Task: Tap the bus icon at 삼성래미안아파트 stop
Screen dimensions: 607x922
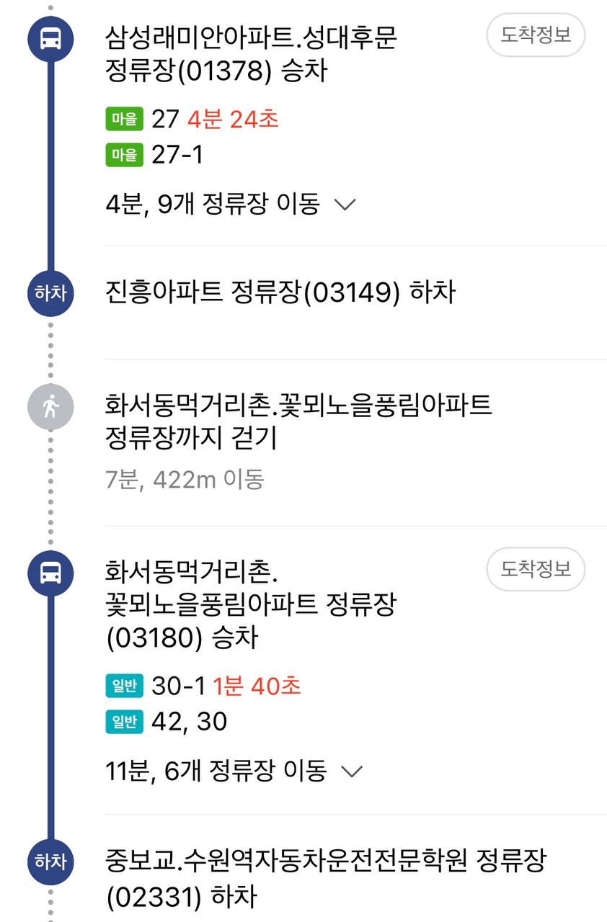Action: tap(50, 38)
